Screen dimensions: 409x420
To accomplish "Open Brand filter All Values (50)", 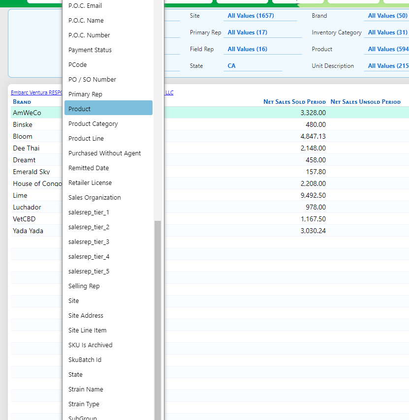I will (x=387, y=16).
